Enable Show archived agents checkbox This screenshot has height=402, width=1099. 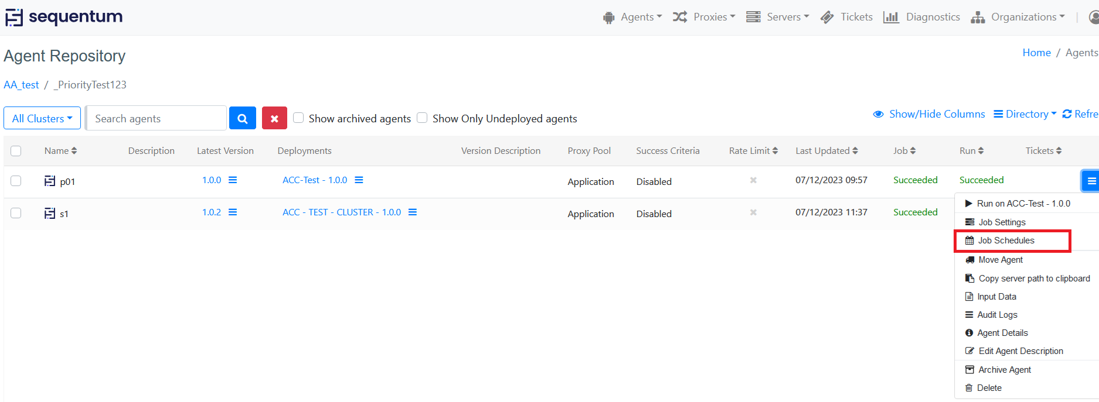click(298, 118)
